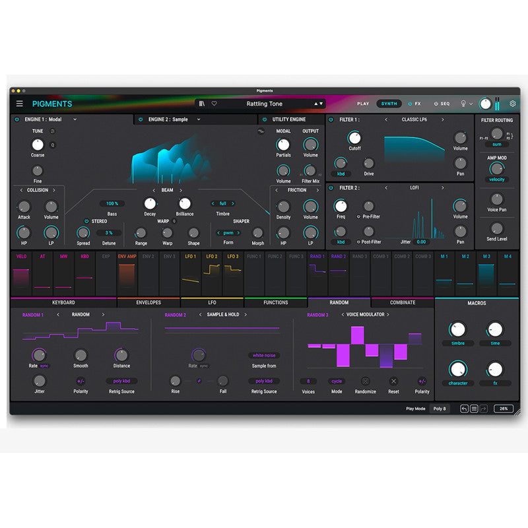Expand the dropdown arrow beside lightbulb

471,104
